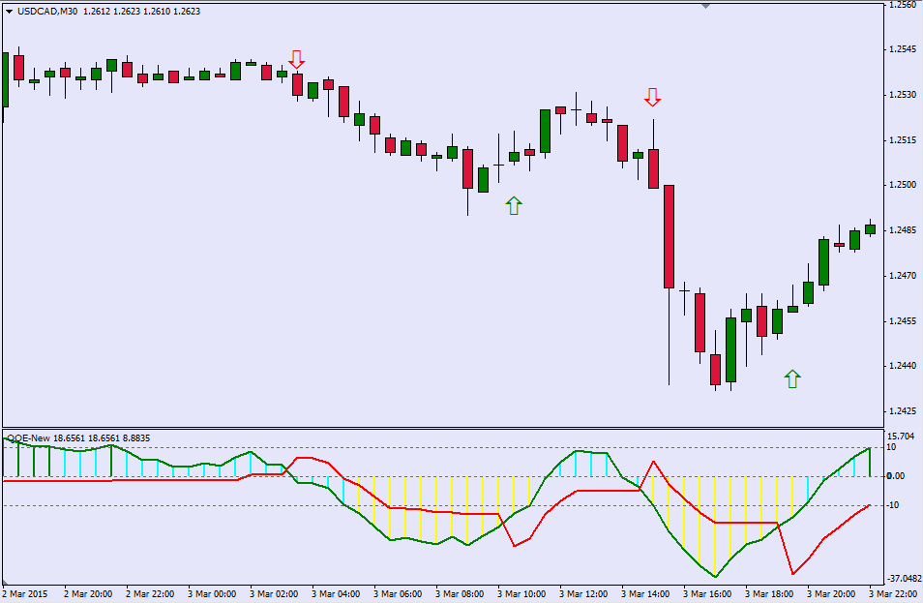Viewport: 923px width, 603px height.
Task: Select the last green candle at the right edge
Action: pyautogui.click(x=870, y=229)
